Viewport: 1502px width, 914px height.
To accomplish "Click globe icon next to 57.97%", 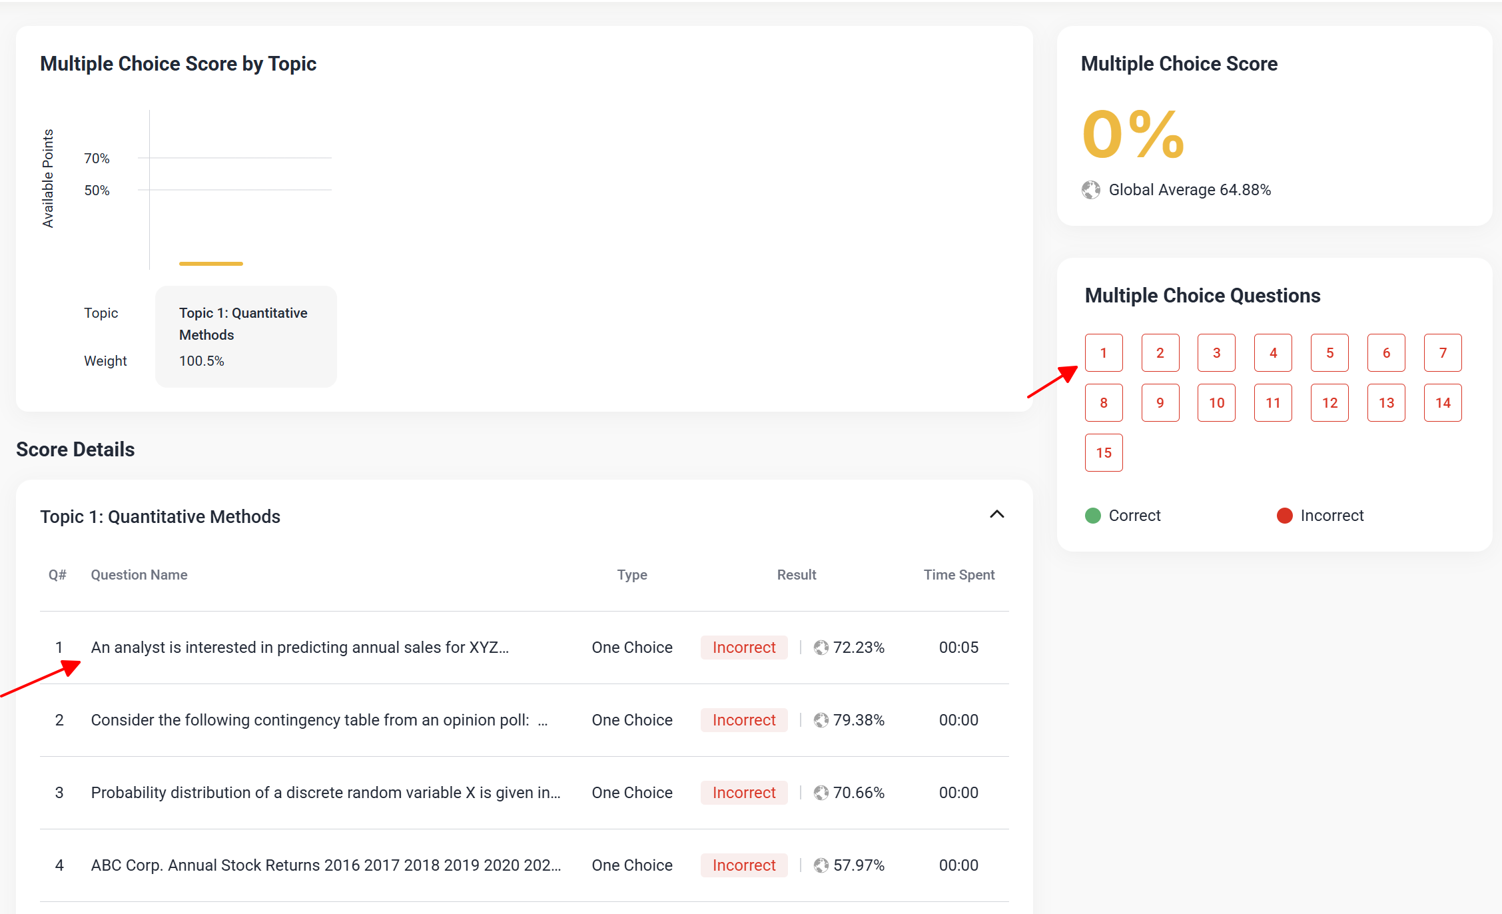I will [821, 865].
